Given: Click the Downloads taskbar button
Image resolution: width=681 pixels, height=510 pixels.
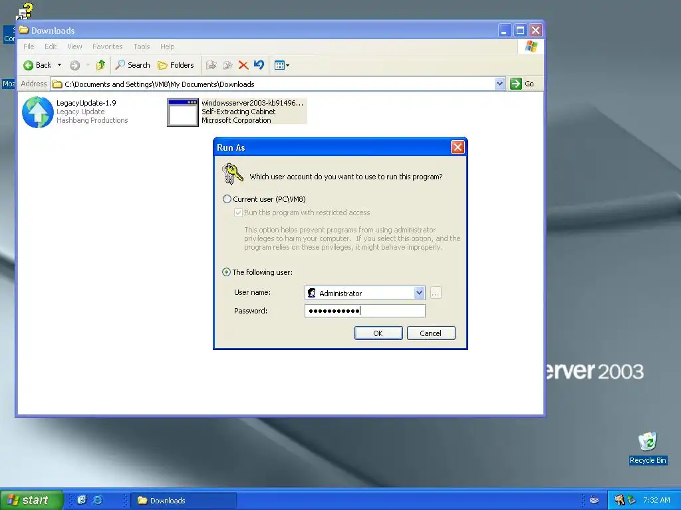Looking at the screenshot, I should pyautogui.click(x=184, y=501).
